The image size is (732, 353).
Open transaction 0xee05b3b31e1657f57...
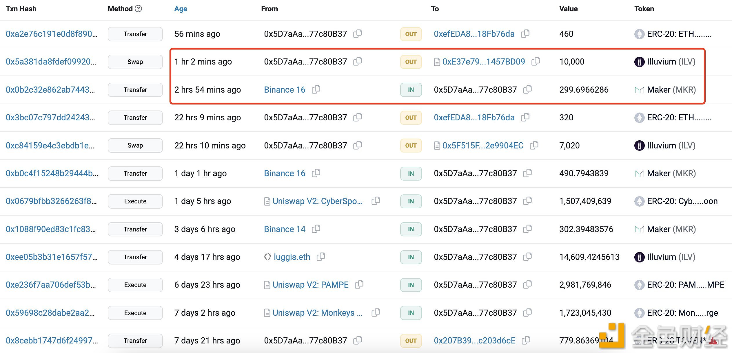(x=52, y=257)
